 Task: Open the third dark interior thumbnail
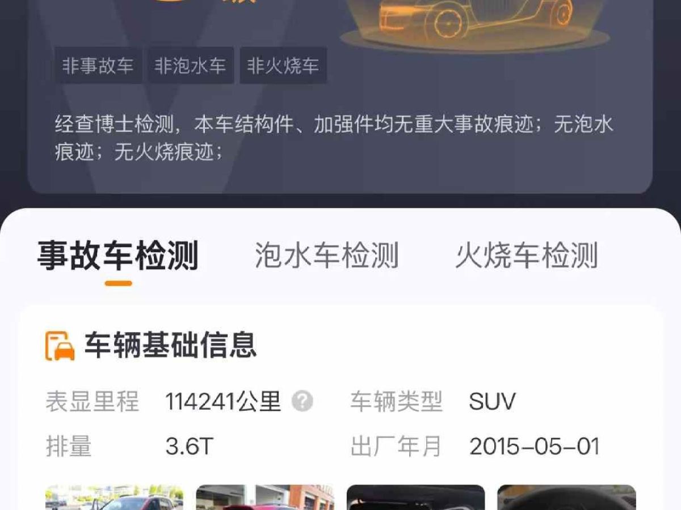416,497
